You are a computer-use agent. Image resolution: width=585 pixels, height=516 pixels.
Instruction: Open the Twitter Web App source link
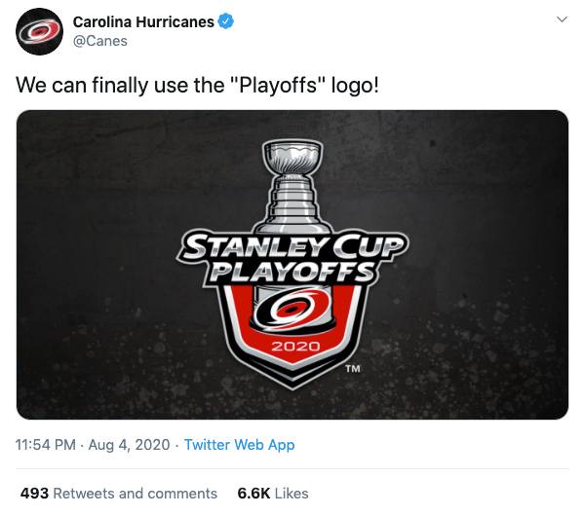click(239, 445)
